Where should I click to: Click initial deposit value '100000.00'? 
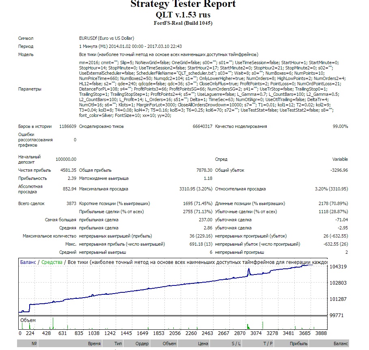click(66, 159)
